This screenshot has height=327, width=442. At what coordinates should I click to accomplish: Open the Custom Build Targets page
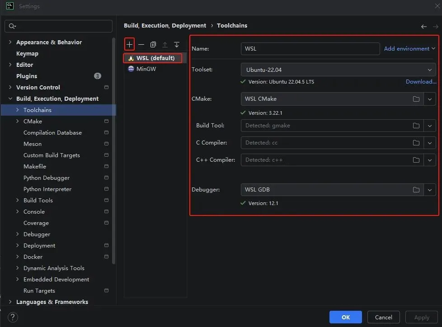tap(52, 155)
